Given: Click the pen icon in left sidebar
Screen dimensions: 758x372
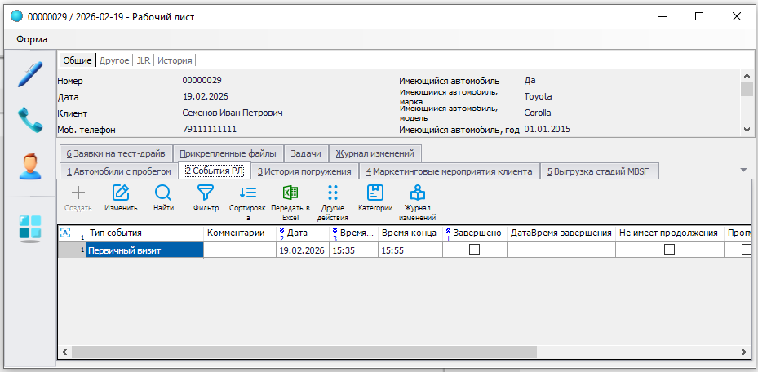Looking at the screenshot, I should point(29,74).
